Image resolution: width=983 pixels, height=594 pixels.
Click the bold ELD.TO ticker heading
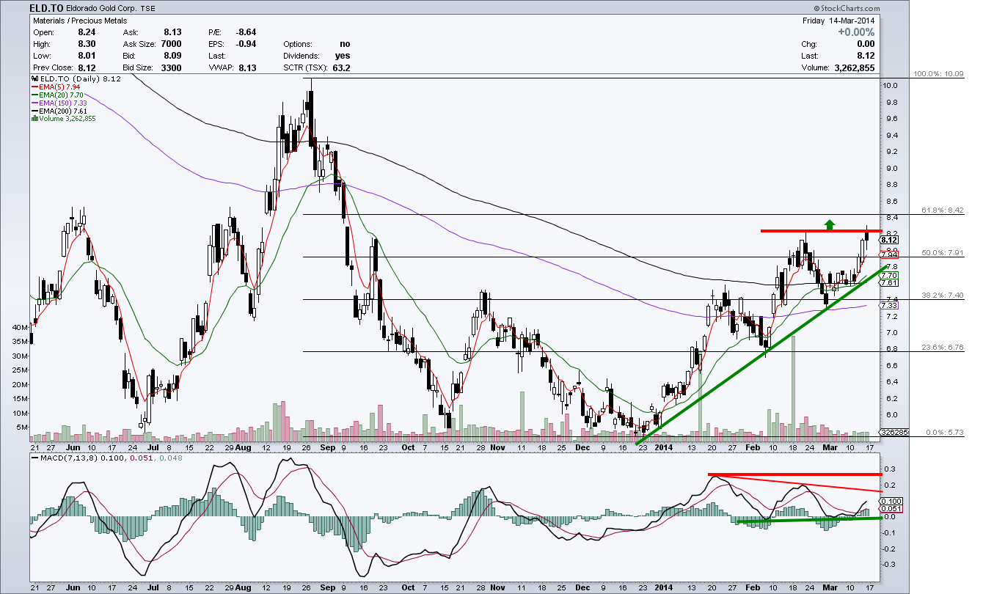[48, 9]
